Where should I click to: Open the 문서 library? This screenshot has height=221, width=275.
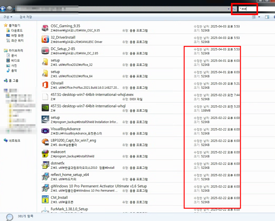pyautogui.click(x=14, y=56)
